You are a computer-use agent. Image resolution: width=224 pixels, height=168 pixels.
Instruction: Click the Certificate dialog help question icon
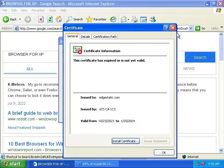[166, 28]
